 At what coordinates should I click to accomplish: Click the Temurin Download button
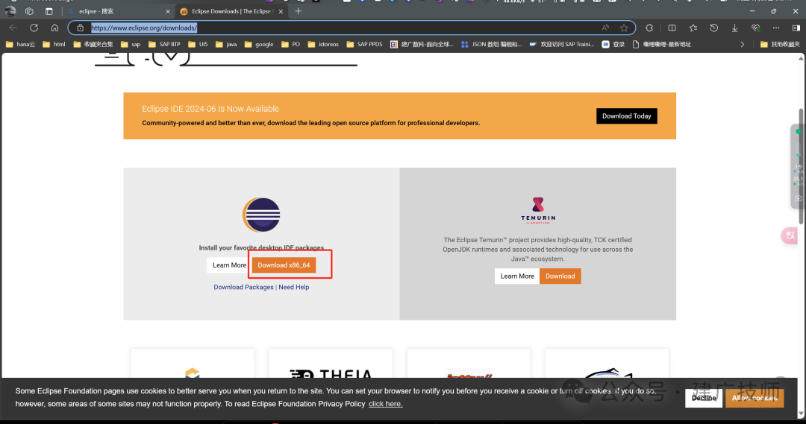pyautogui.click(x=560, y=276)
